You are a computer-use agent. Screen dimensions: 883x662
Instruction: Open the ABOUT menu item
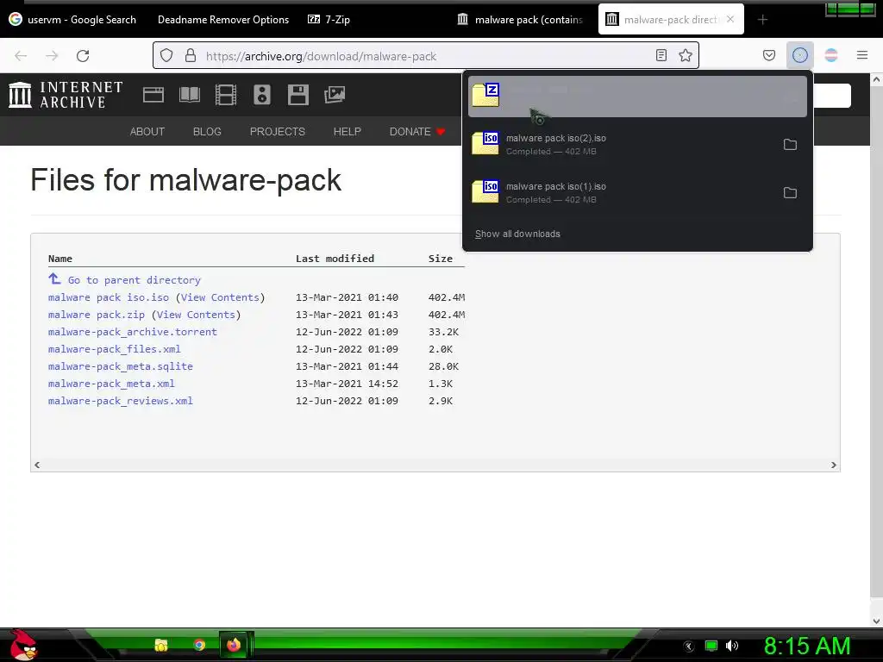[x=147, y=131]
